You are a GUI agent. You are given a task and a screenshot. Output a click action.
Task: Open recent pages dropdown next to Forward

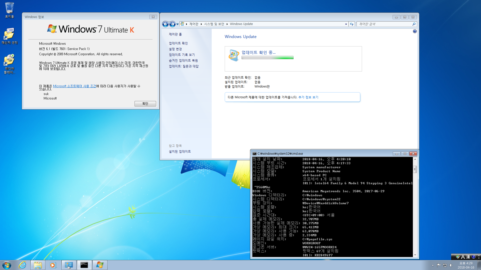pyautogui.click(x=177, y=24)
